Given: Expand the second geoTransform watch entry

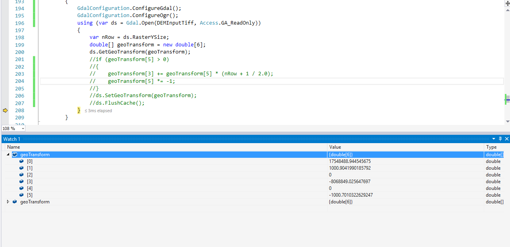Looking at the screenshot, I should (x=8, y=201).
